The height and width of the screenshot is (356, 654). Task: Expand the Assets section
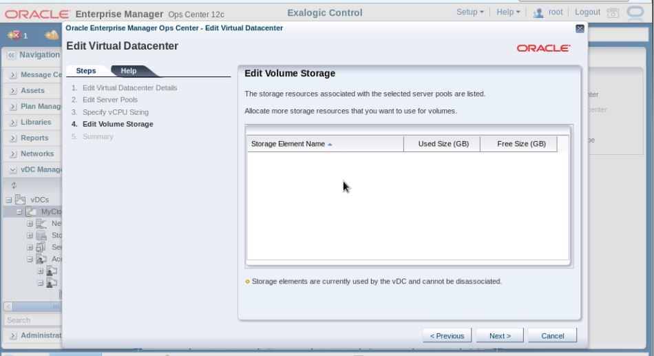point(13,91)
